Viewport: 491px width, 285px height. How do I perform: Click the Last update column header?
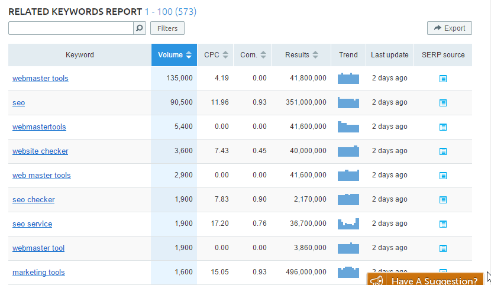[x=390, y=55]
